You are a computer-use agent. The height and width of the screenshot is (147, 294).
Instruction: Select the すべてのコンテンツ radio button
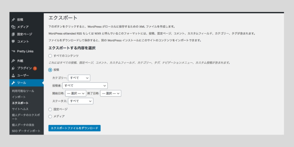coord(50,56)
